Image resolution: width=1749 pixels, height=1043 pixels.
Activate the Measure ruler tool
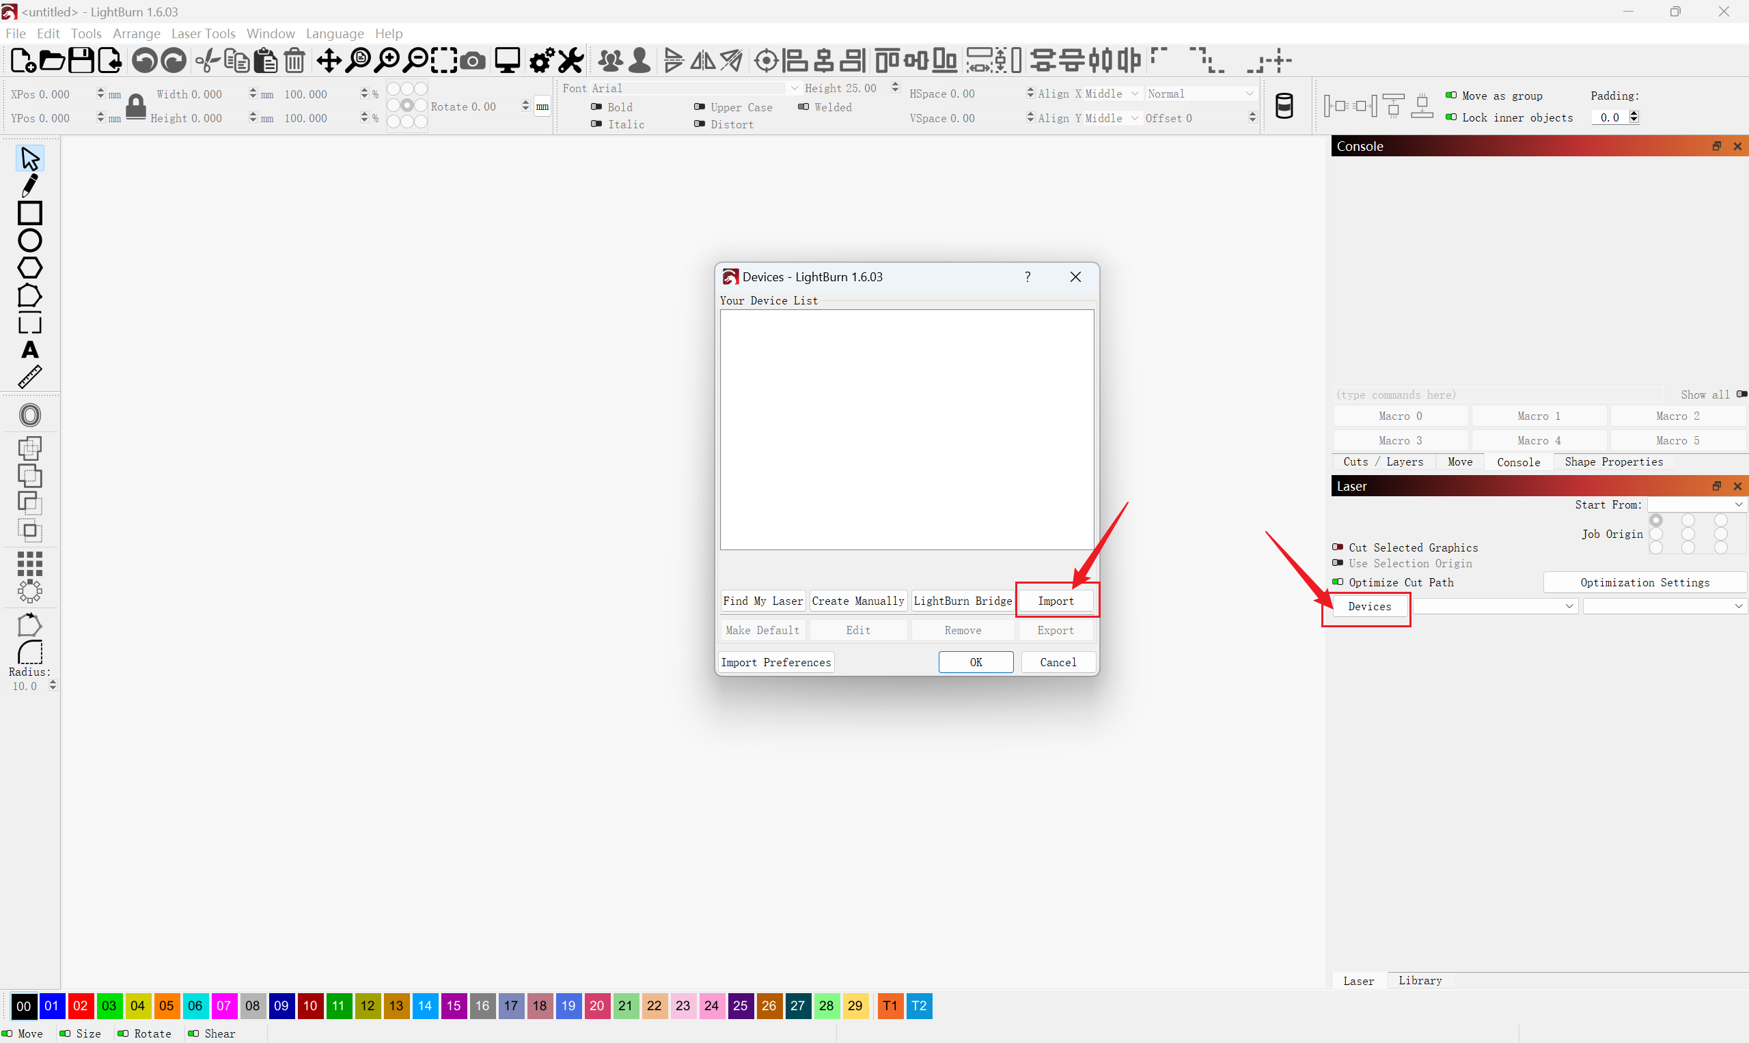point(29,377)
